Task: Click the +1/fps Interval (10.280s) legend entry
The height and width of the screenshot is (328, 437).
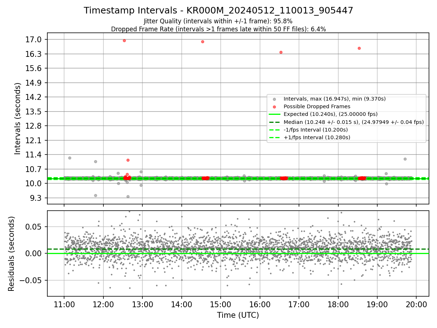Action: point(317,137)
